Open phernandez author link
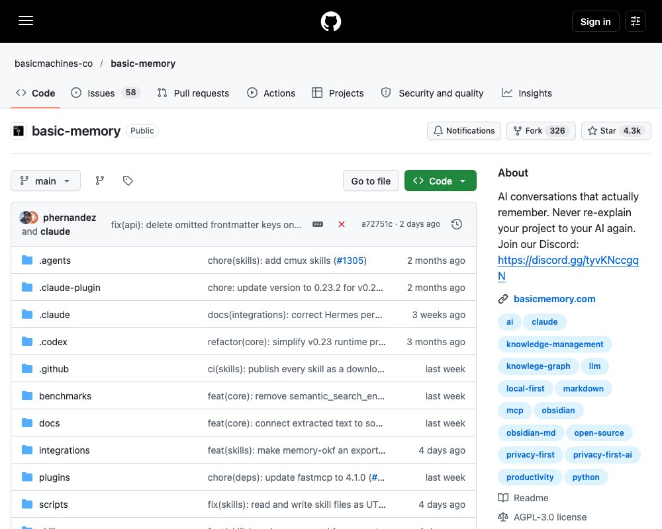This screenshot has width=662, height=529. click(70, 218)
